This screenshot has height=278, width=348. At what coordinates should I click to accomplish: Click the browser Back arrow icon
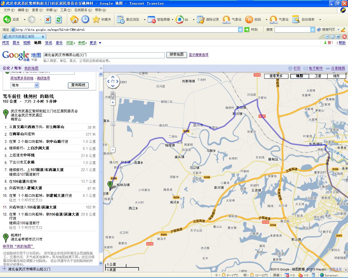[7, 19]
